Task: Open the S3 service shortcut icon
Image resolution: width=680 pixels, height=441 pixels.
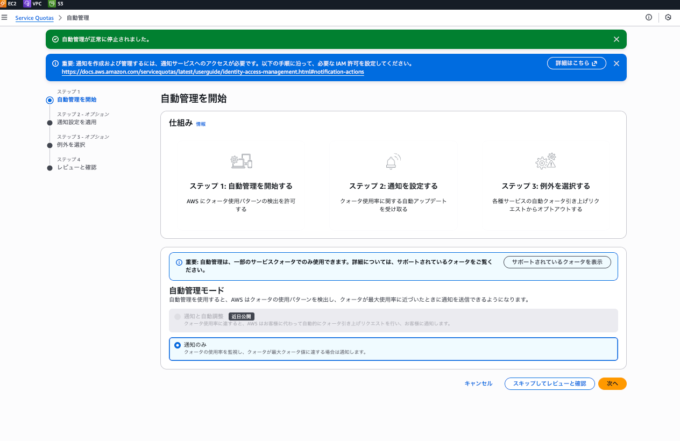Action: (52, 4)
